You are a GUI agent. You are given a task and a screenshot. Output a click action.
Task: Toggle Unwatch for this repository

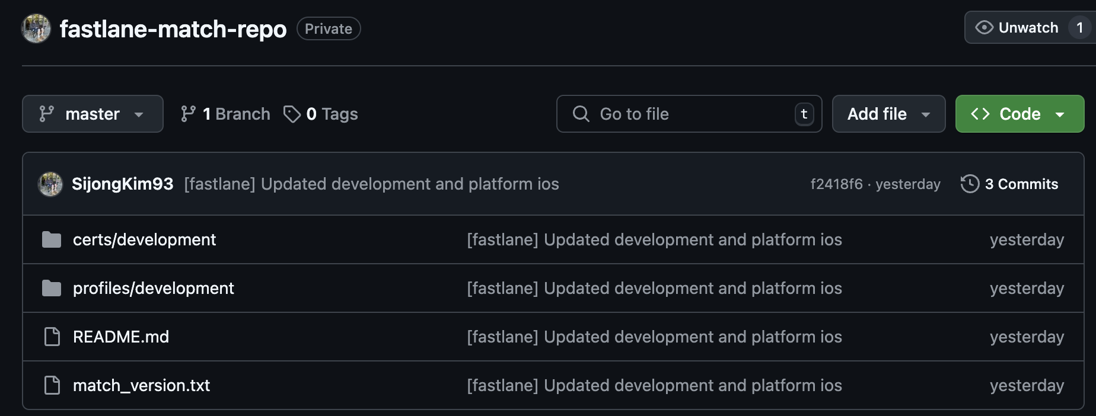[1018, 28]
